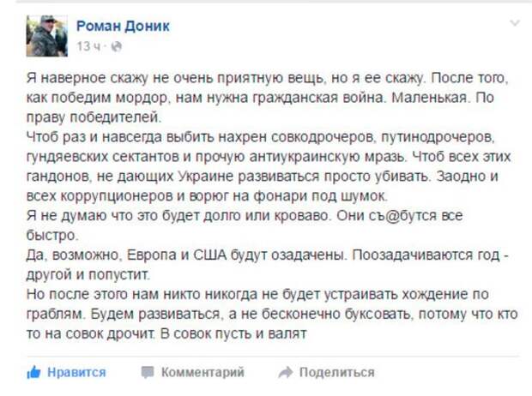Open comments with the Комментарий button

[x=203, y=372]
